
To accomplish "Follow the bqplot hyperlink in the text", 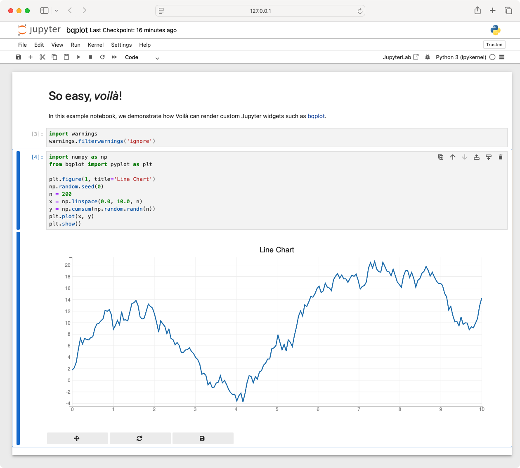I will (316, 116).
